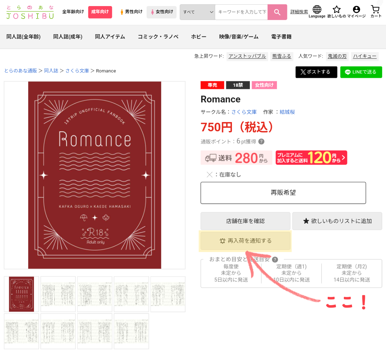Click the keyword search input field

click(x=241, y=12)
